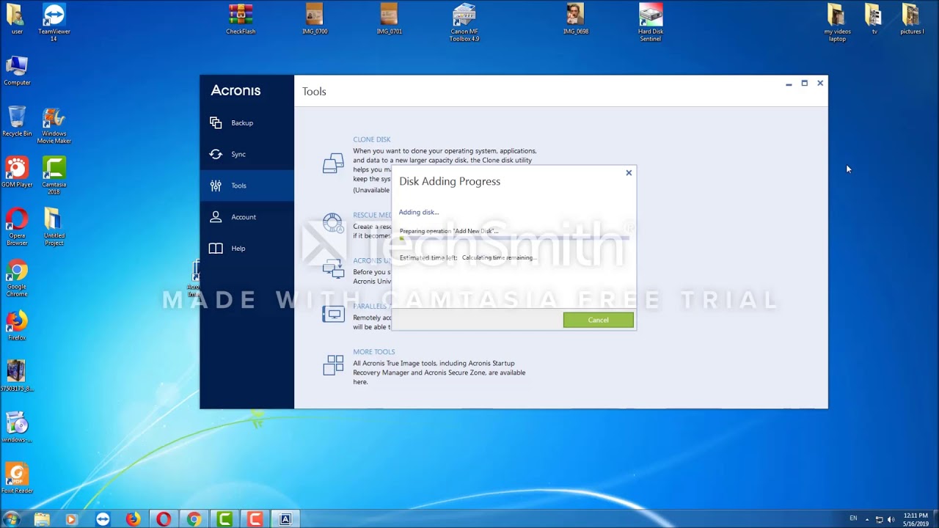
Task: Open the 'my videos laptop' folder
Action: point(837,23)
